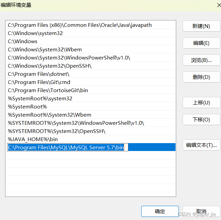This screenshot has height=220, width=221.
Task: Move entry up with 上移(U)
Action: 201,103
